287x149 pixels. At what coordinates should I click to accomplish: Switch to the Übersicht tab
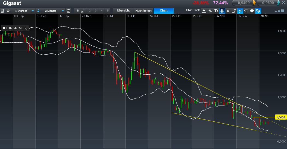coord(123,11)
